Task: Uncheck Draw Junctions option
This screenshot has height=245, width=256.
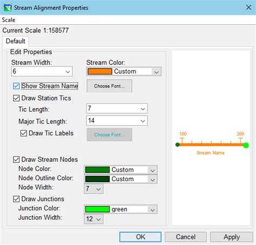Action: pos(16,199)
